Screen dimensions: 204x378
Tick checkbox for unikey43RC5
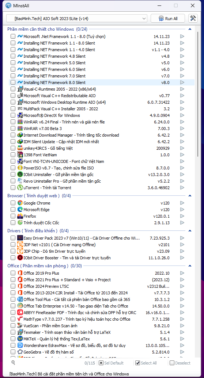13,148
